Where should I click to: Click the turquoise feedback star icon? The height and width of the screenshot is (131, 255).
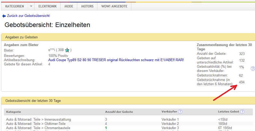(67, 50)
